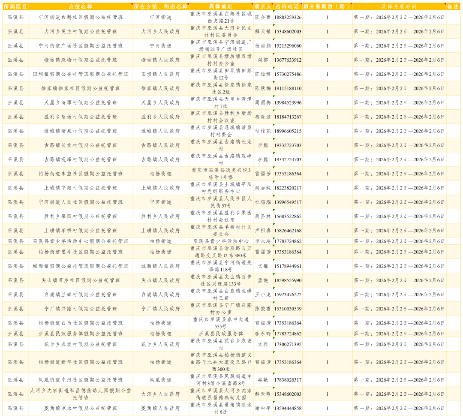
Task: Select phone number 18184713267
Action: (288, 117)
